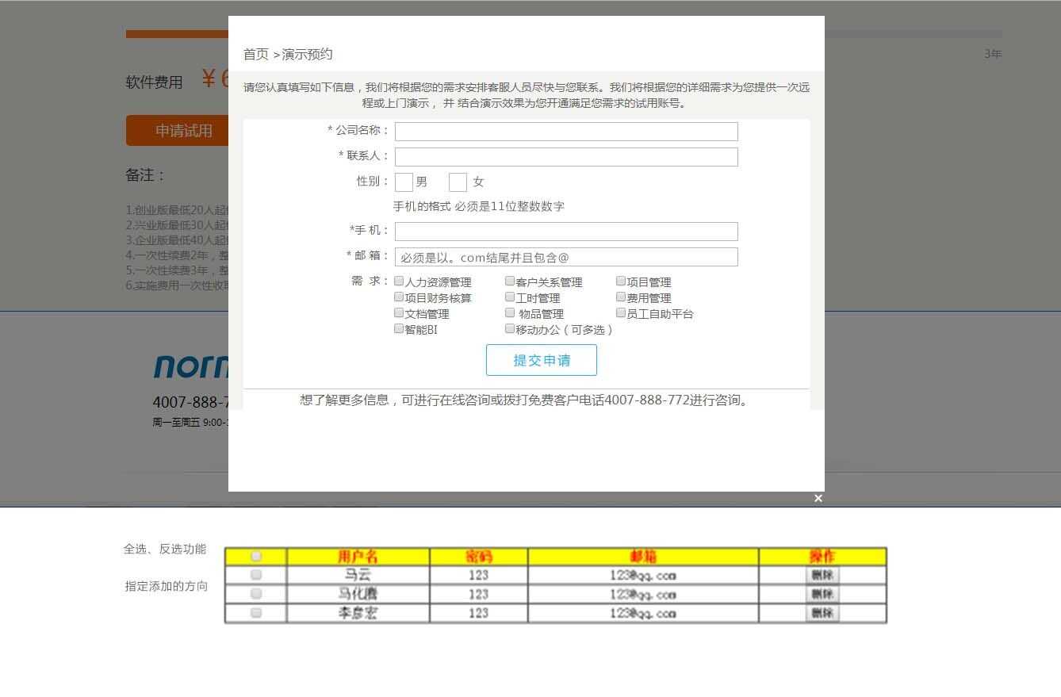
Task: Click 删除 button in 马化腾 row
Action: point(822,594)
